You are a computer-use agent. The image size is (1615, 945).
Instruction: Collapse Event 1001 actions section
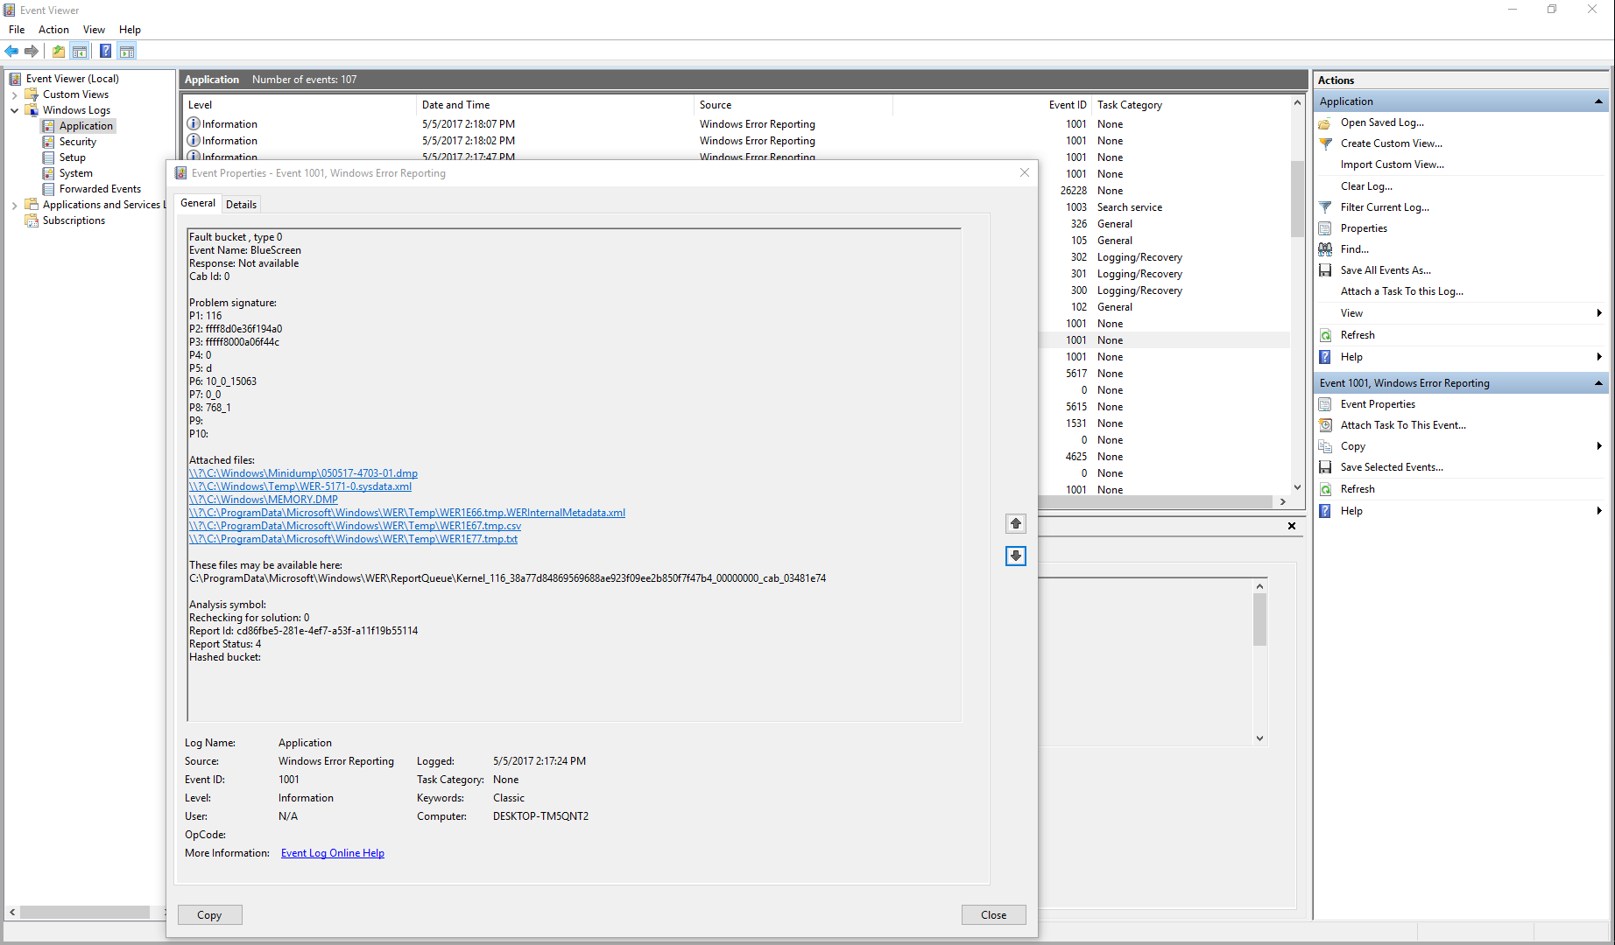tap(1598, 383)
